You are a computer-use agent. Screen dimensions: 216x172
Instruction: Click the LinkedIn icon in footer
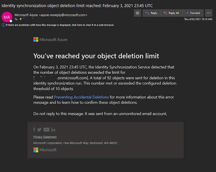tap(53, 130)
